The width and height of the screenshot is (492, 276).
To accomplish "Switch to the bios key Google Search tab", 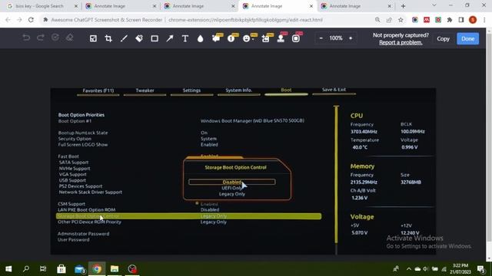I will point(39,6).
